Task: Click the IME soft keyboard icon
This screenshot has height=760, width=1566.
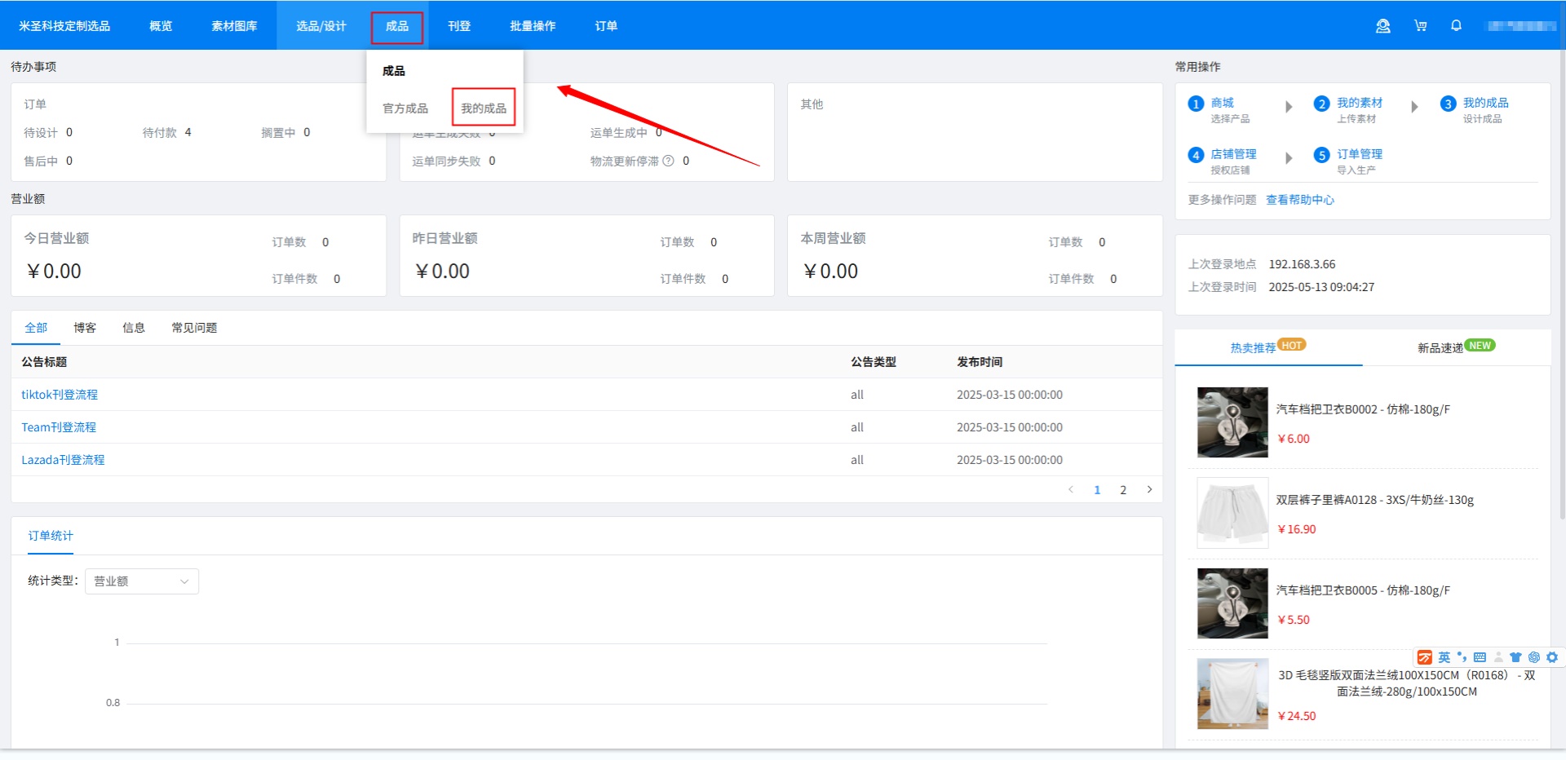Action: click(1480, 657)
